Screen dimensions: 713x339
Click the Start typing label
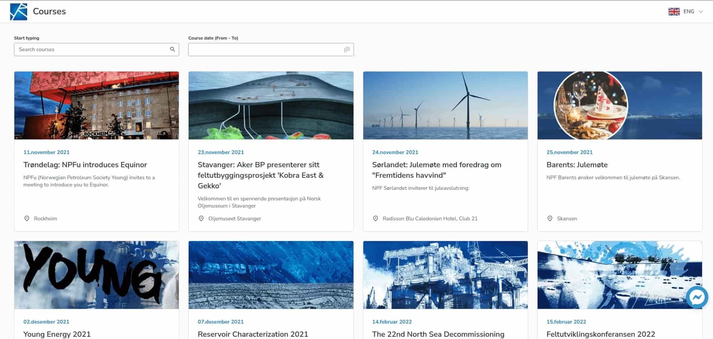(26, 38)
